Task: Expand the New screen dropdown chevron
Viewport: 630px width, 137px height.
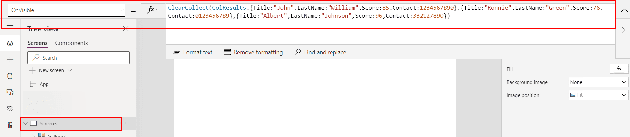Action: coord(70,70)
